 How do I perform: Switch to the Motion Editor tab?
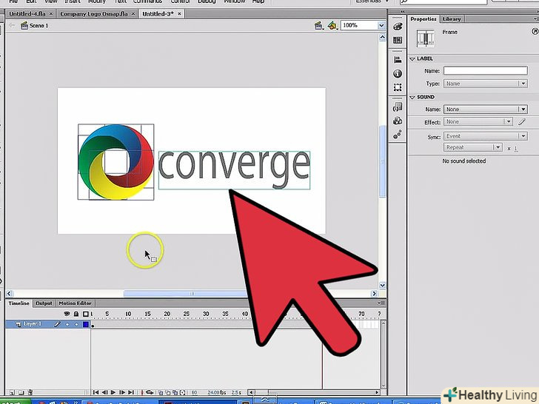click(75, 303)
